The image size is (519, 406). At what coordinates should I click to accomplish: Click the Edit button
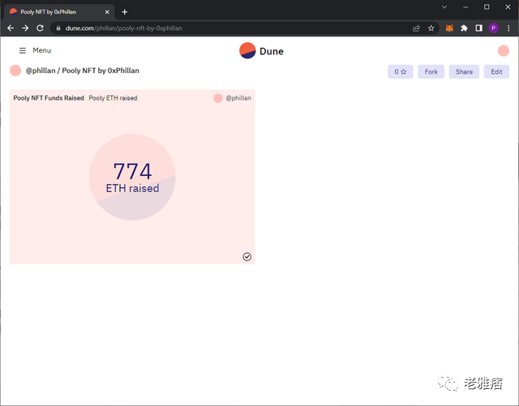pos(496,71)
